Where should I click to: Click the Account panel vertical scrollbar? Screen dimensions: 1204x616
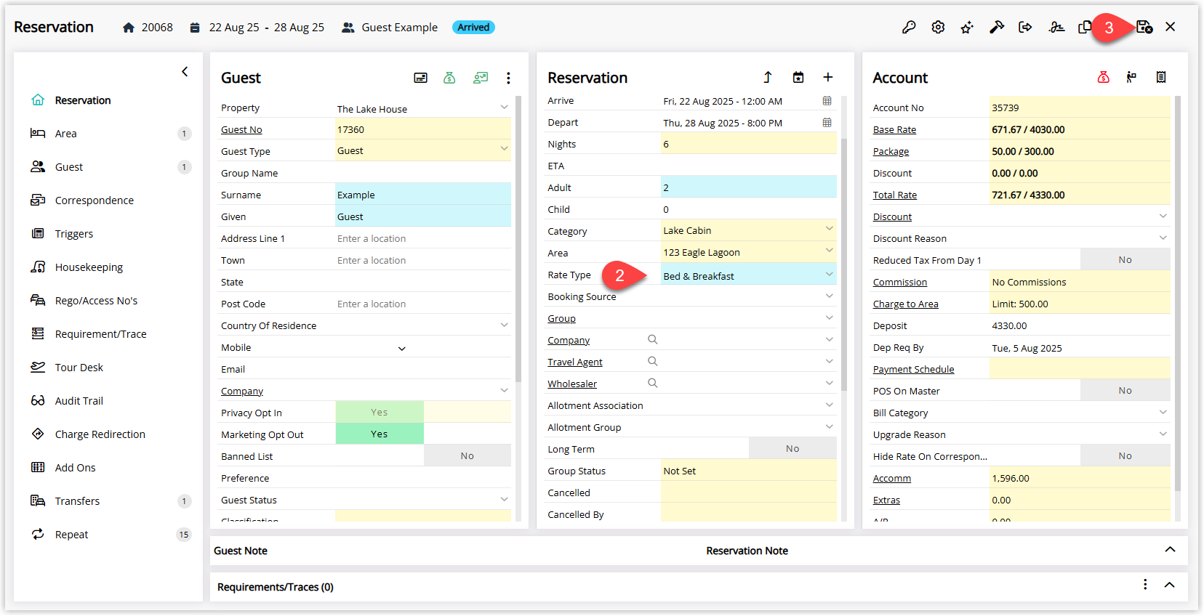point(1177,293)
